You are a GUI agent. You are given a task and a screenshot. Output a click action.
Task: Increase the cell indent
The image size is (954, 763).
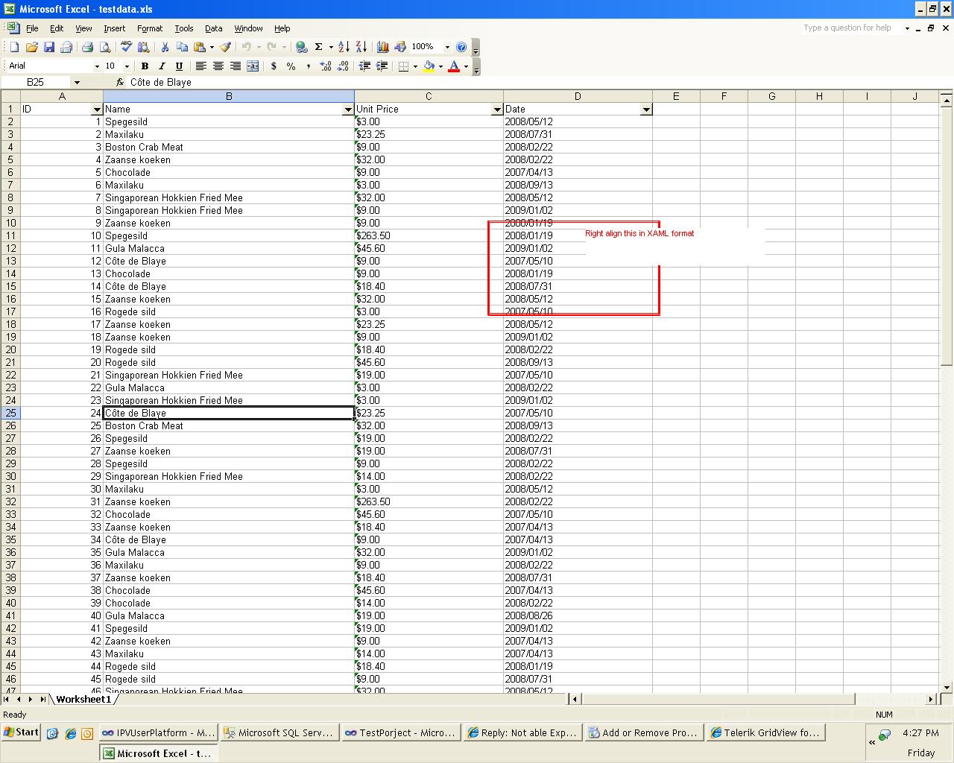tap(382, 66)
